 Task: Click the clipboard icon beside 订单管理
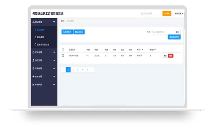34,52
